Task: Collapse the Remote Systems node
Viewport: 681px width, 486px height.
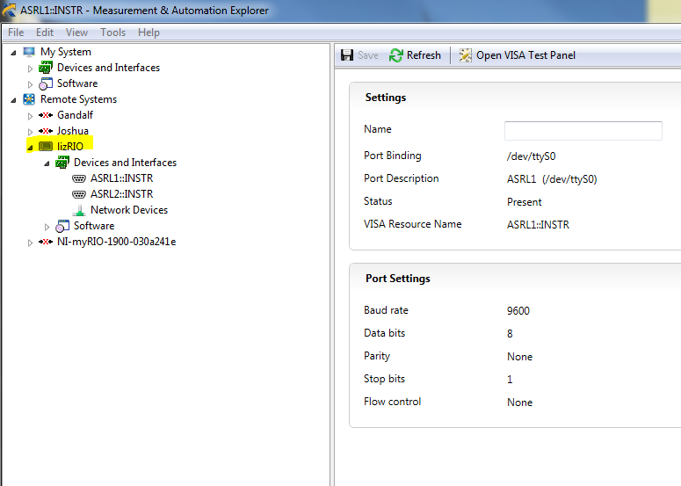Action: (x=13, y=100)
